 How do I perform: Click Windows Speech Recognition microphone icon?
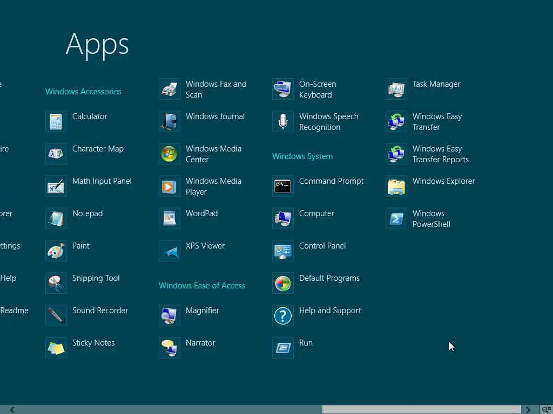pos(283,121)
